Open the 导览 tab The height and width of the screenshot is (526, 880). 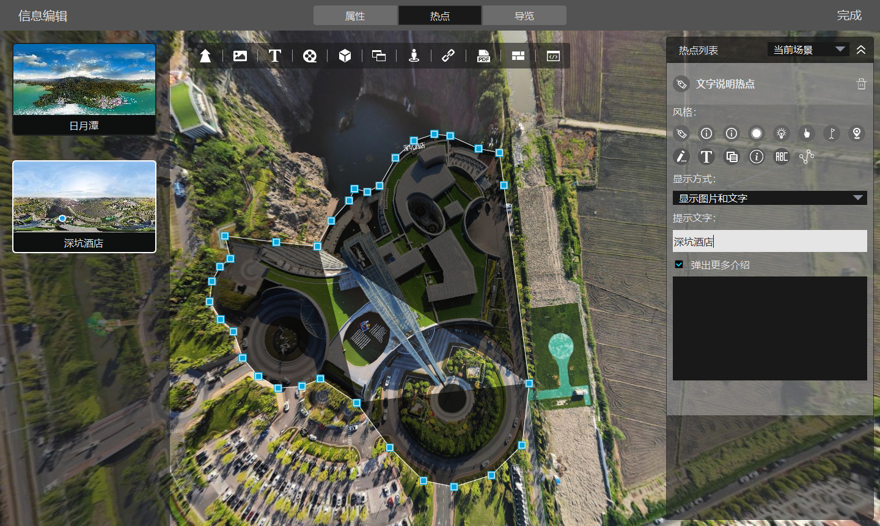tap(524, 16)
